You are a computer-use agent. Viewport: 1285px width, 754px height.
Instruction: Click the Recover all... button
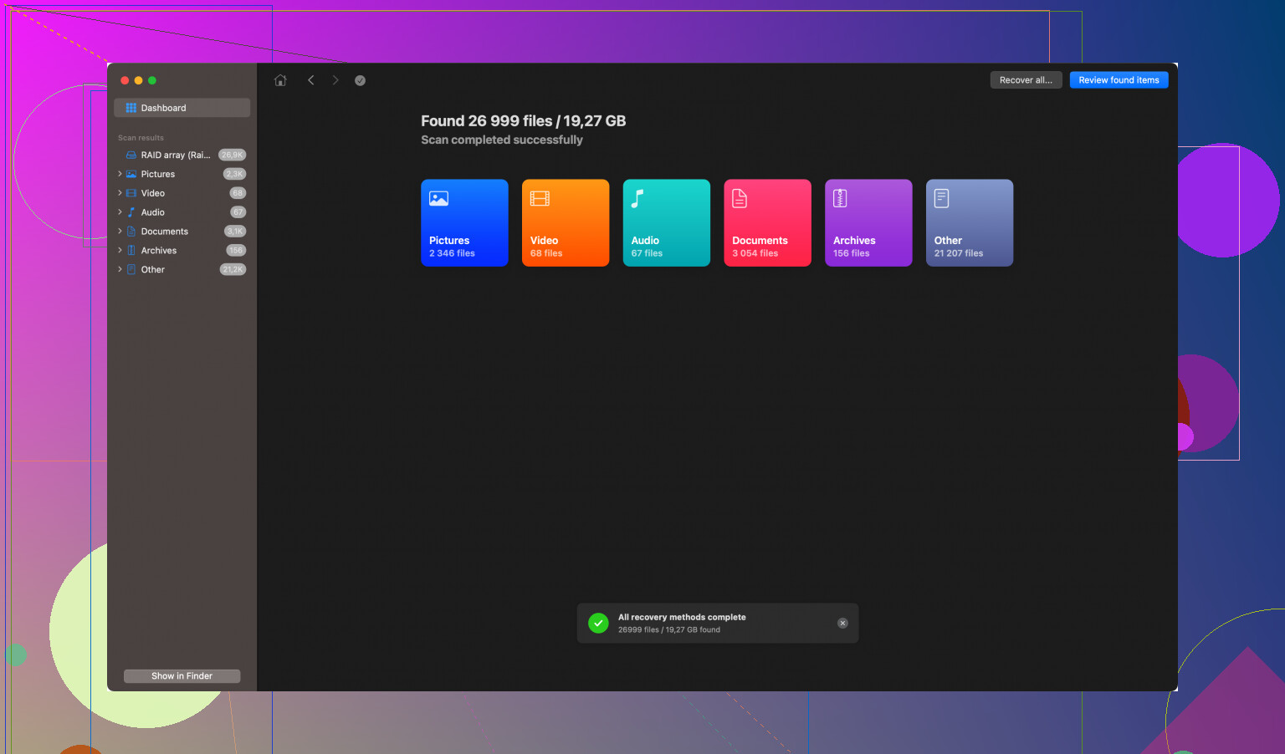click(1026, 80)
